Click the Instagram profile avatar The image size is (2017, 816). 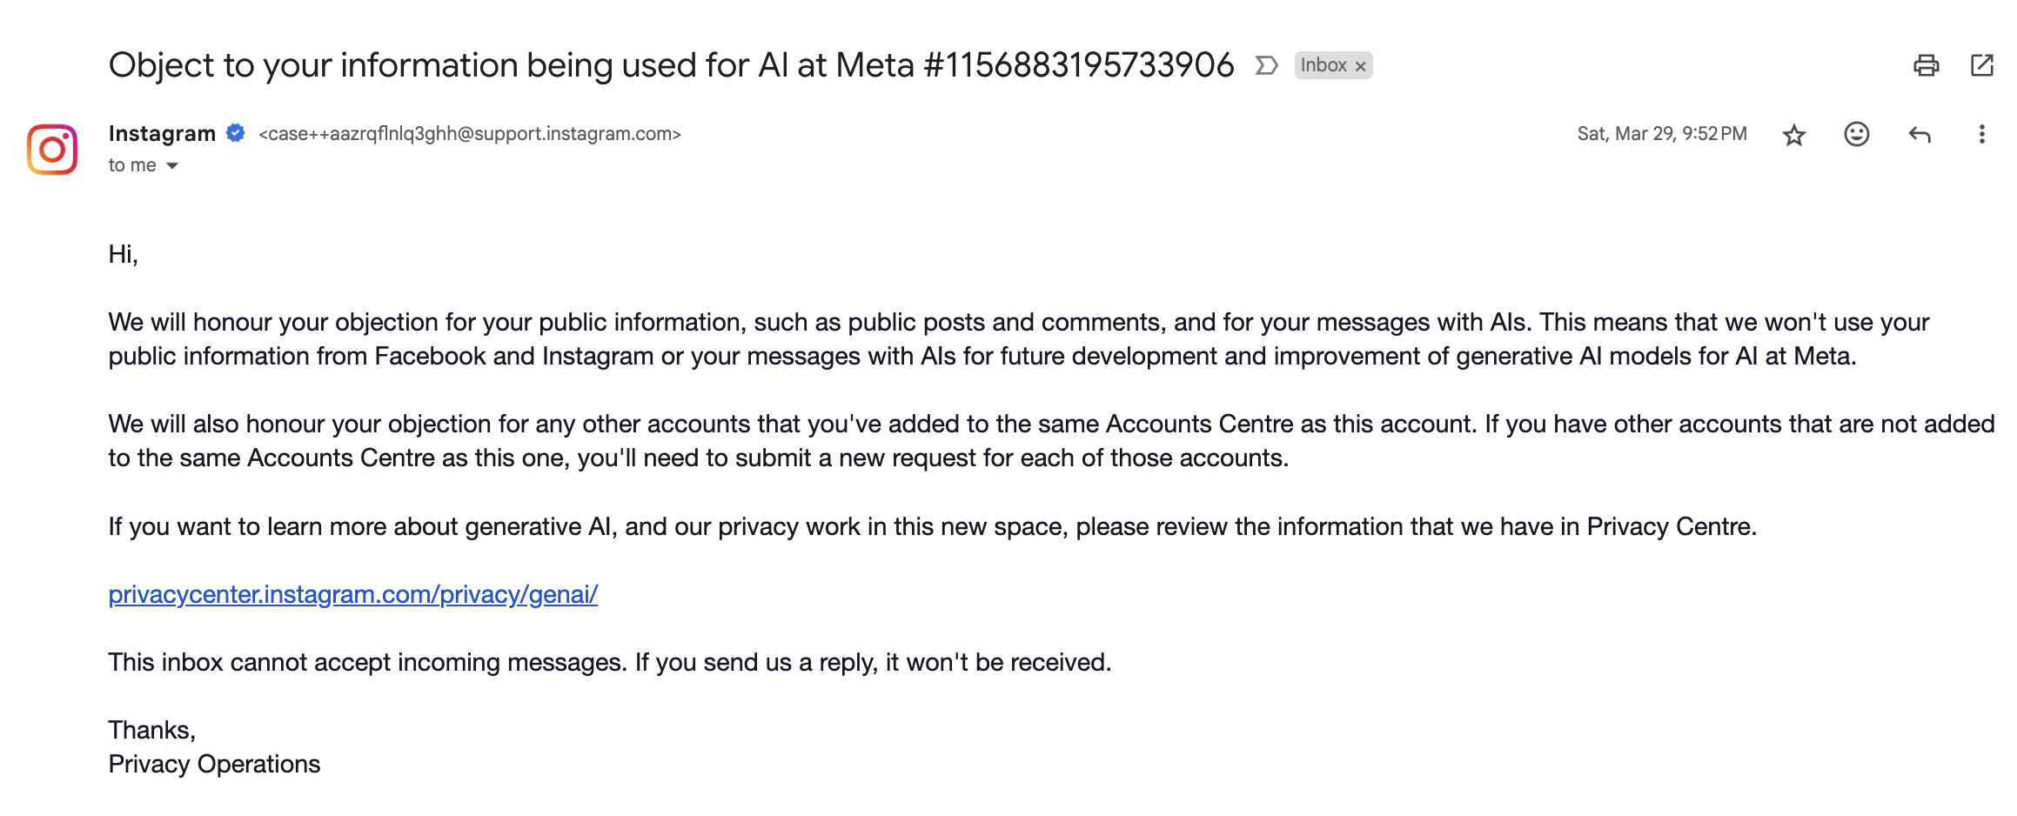click(x=52, y=150)
